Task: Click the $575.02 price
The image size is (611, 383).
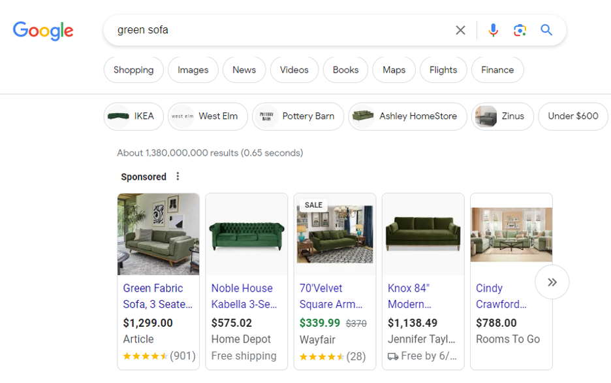Action: pyautogui.click(x=232, y=323)
